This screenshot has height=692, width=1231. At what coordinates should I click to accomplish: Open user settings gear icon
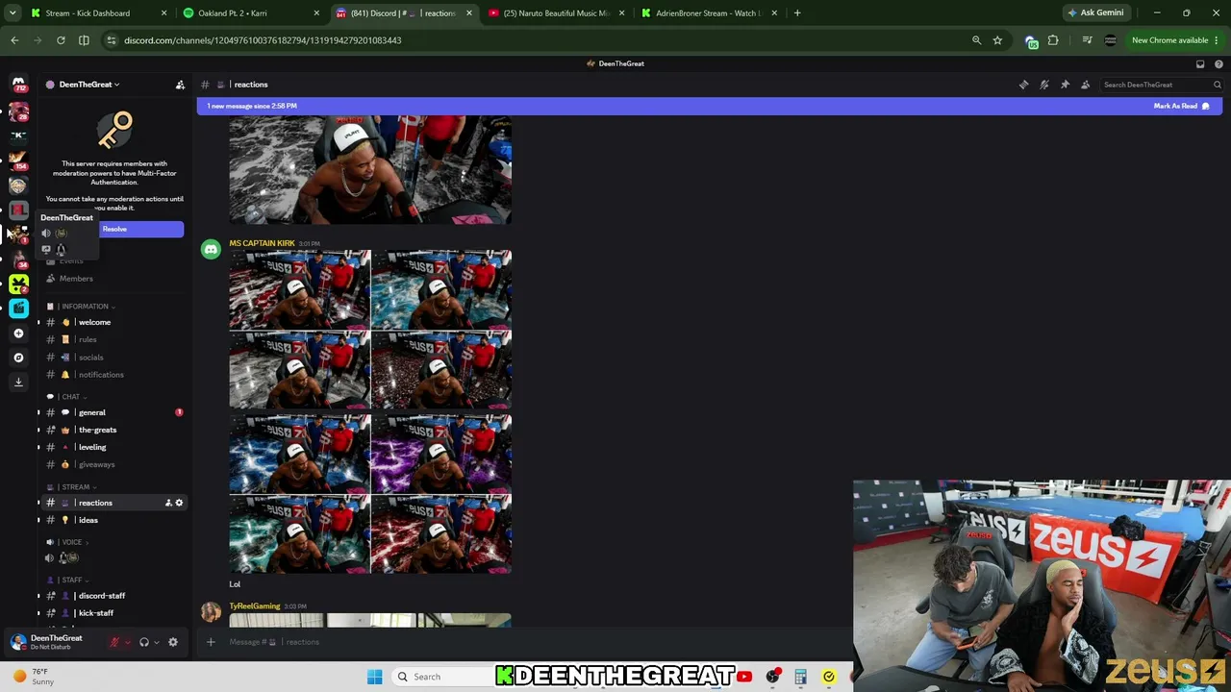click(173, 642)
